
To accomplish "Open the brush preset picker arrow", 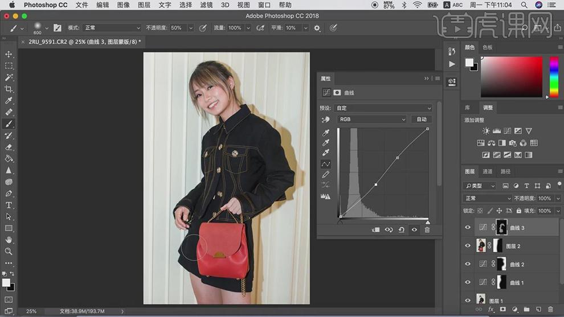I will 47,28.
